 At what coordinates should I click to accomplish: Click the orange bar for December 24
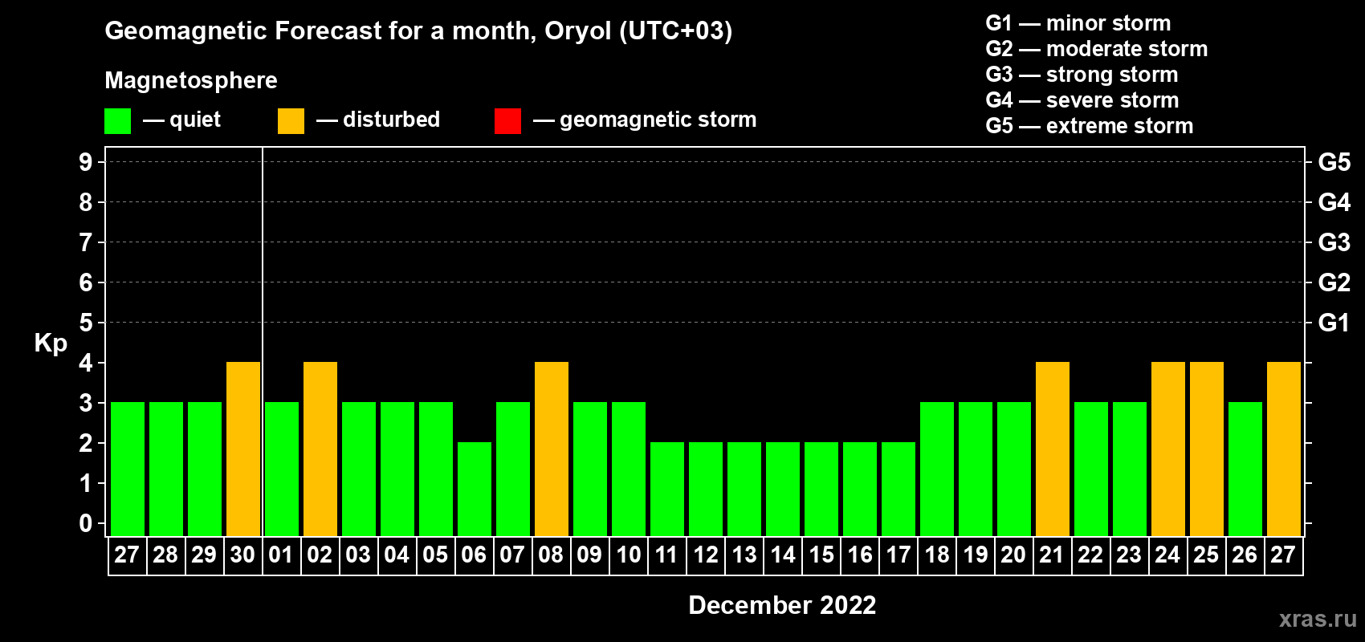1168,449
